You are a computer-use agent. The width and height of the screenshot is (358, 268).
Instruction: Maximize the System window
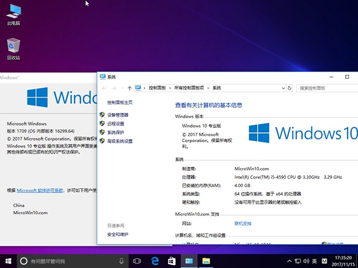pos(347,77)
